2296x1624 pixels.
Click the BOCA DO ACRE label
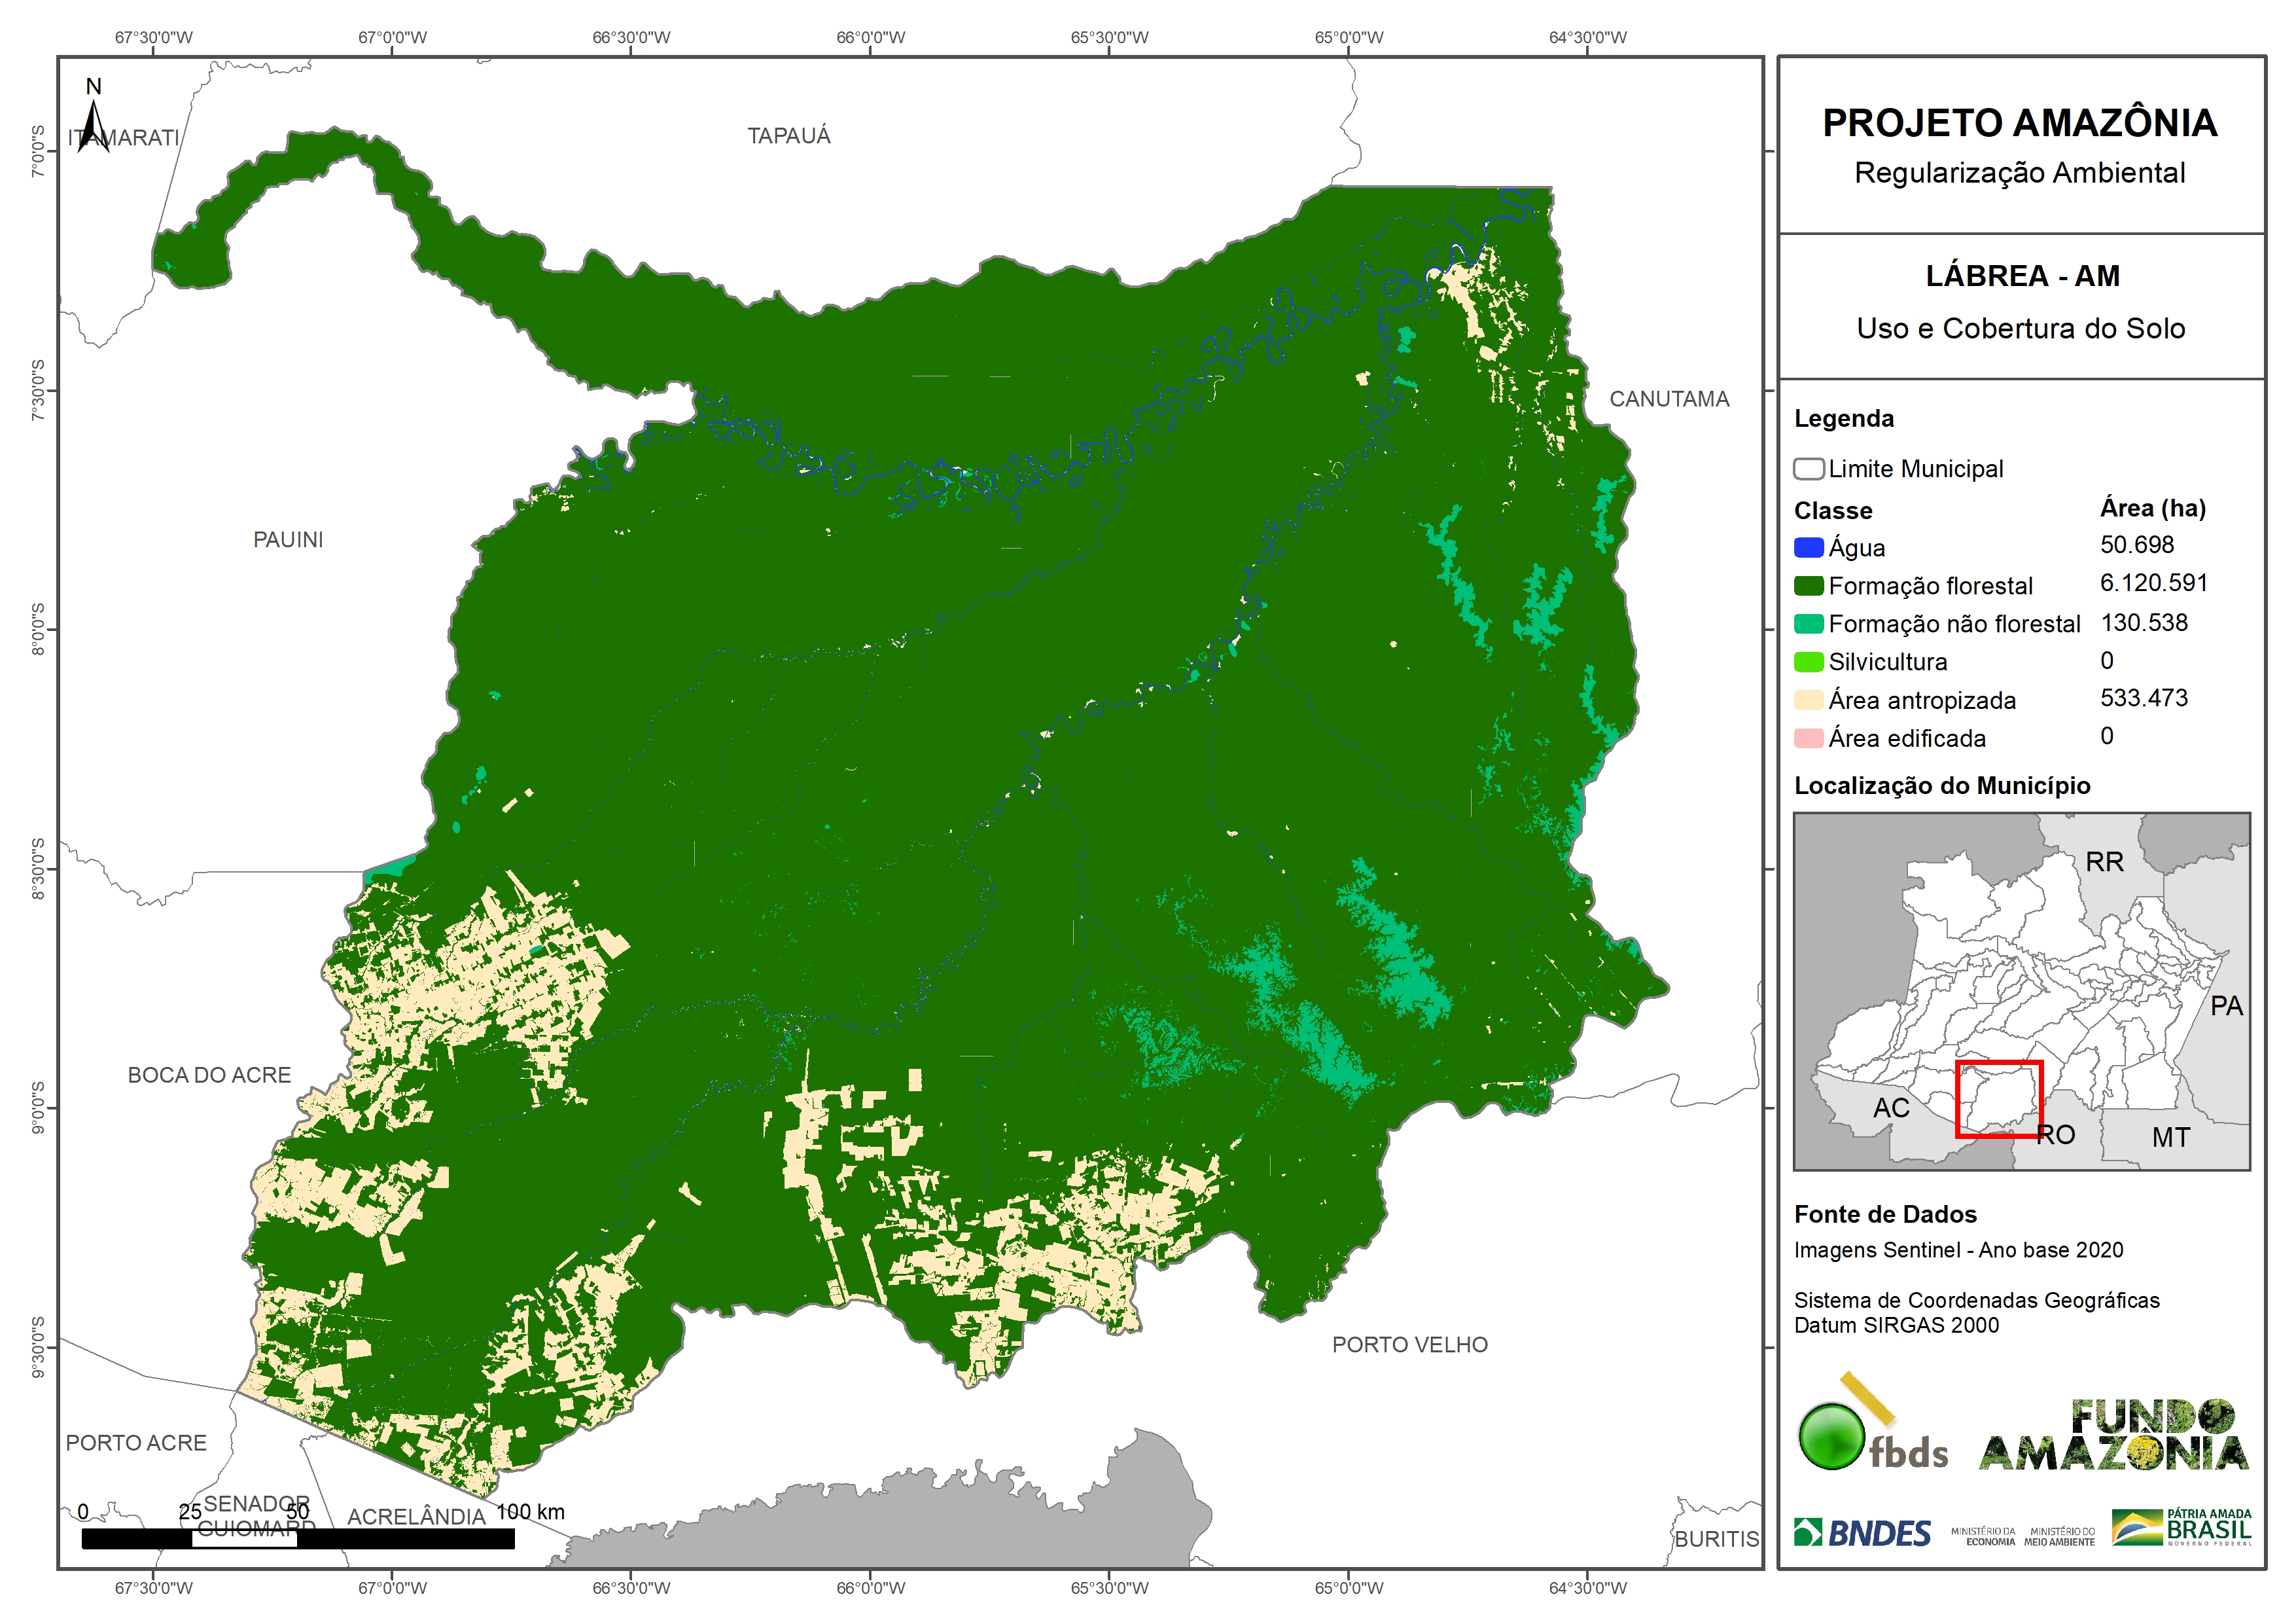point(209,1075)
